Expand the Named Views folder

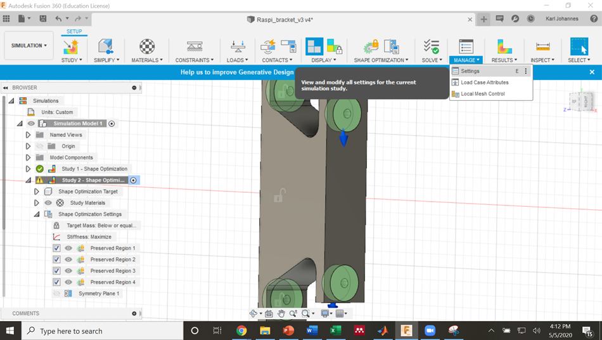[28, 135]
